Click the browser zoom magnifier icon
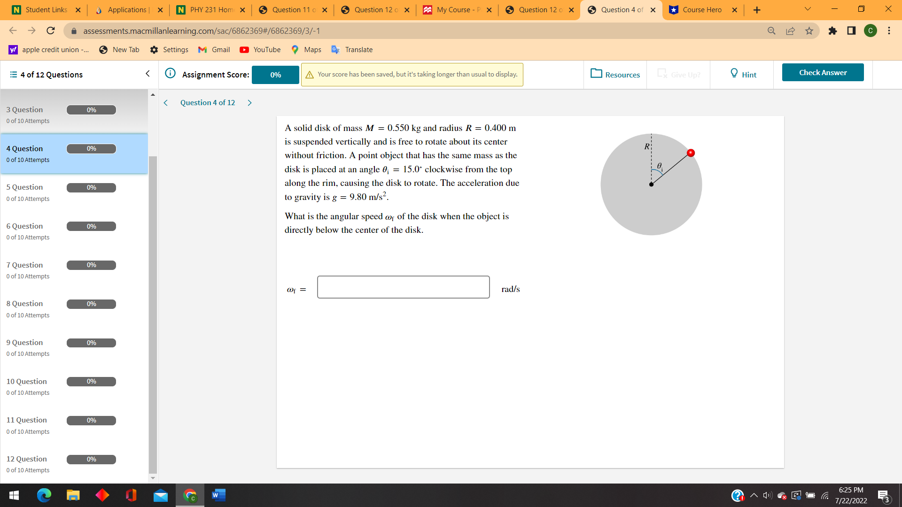Screen dimensions: 902x507 pyautogui.click(x=771, y=31)
